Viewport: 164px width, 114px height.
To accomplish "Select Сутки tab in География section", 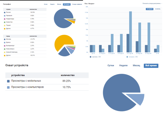I will pyautogui.click(x=46, y=5).
